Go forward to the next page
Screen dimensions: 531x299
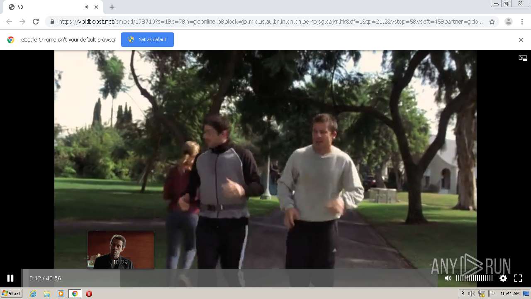click(22, 22)
